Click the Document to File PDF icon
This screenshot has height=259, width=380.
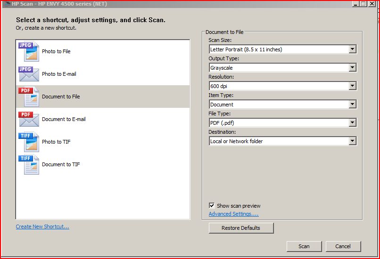(x=29, y=97)
